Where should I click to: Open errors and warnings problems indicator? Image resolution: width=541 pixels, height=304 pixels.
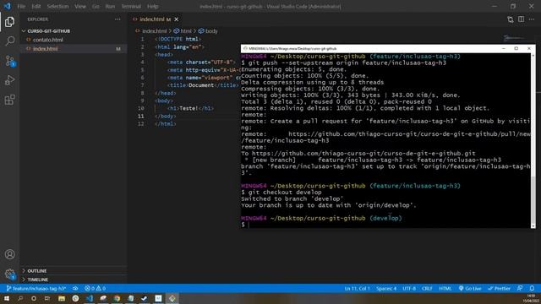point(96,289)
